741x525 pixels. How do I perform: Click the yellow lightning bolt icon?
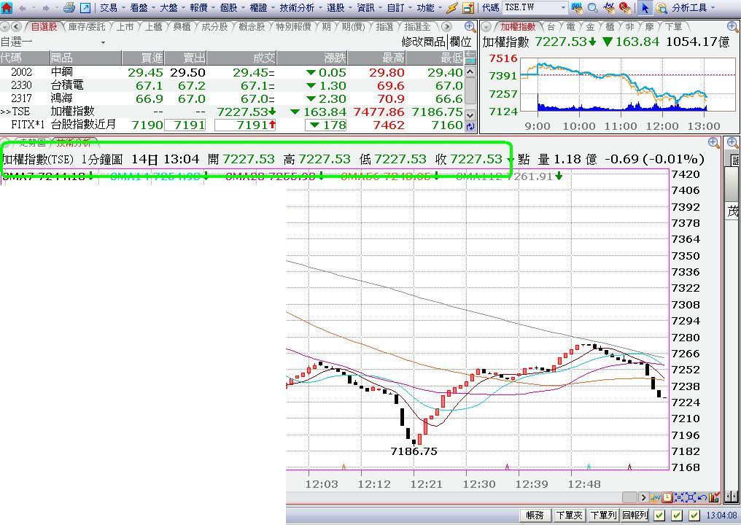452,7
